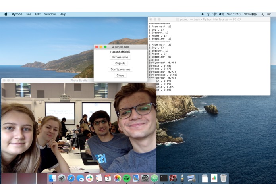Screen dimensions: 276x196
Task: Open the Numbers chart document in the Dock
Action: point(214,178)
